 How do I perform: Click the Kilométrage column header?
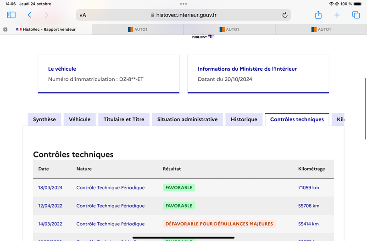point(311,169)
